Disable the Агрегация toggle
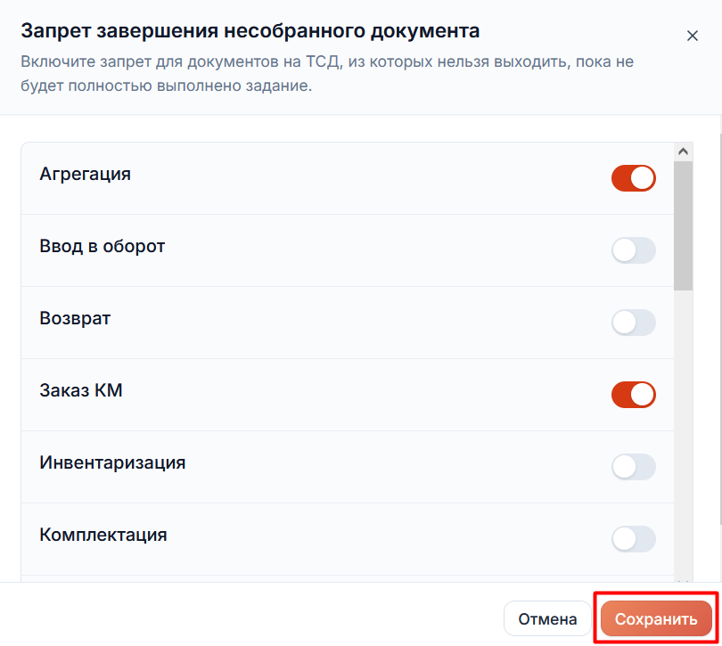 pyautogui.click(x=634, y=178)
